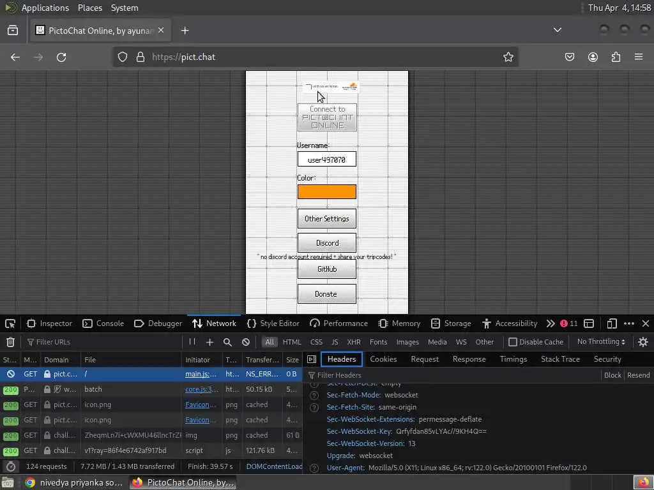Open the Firefox hamburger menu

pos(639,57)
